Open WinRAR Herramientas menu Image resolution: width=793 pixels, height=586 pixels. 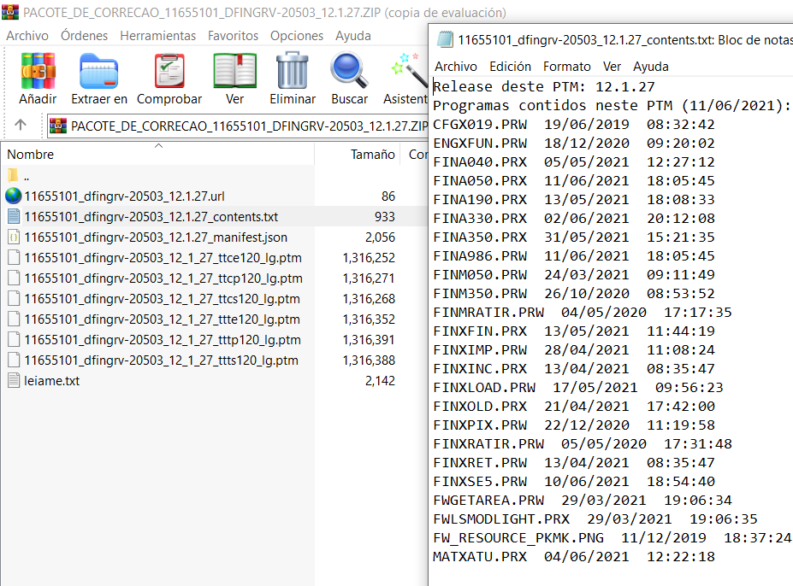click(x=157, y=36)
